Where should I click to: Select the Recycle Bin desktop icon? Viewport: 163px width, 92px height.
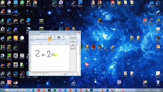(x=158, y=83)
